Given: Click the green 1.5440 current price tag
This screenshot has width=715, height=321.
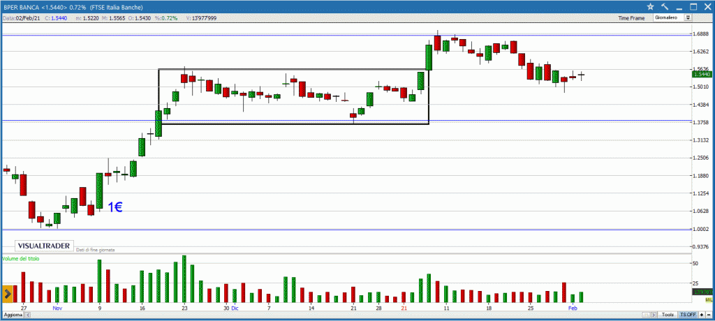Looking at the screenshot, I should [702, 74].
